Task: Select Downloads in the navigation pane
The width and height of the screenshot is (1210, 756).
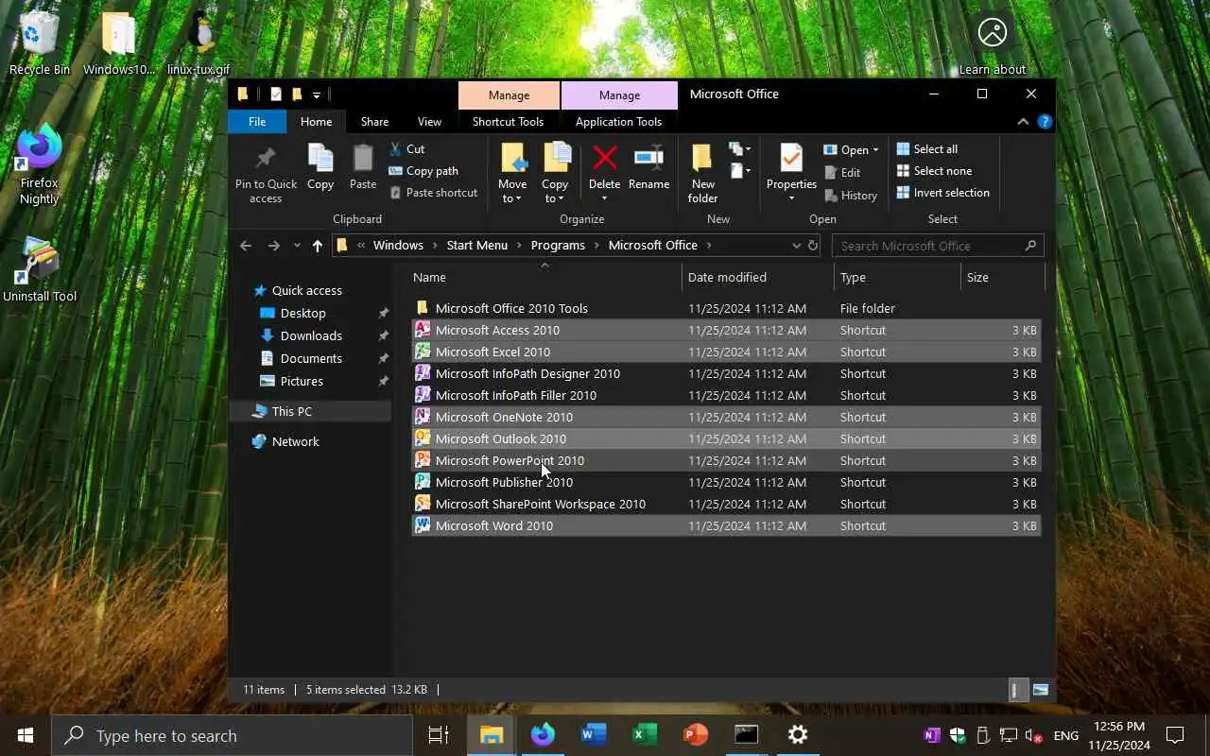Action: [x=311, y=336]
